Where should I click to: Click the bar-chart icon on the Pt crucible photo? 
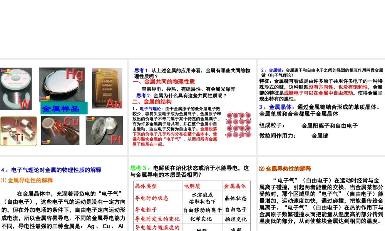[x=90, y=119]
